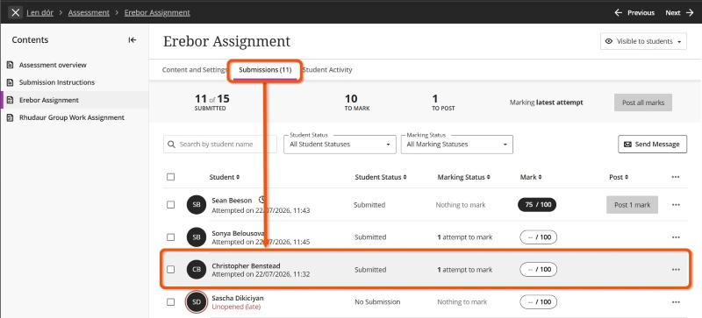Open Christopher Benstead's CB avatar
Image resolution: width=702 pixels, height=318 pixels.
(197, 269)
